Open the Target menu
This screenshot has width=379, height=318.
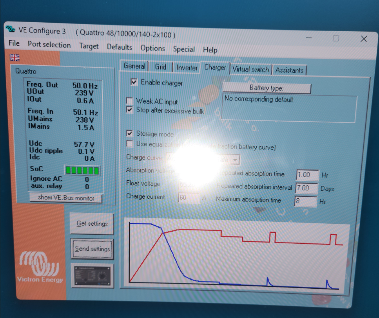[x=89, y=46]
